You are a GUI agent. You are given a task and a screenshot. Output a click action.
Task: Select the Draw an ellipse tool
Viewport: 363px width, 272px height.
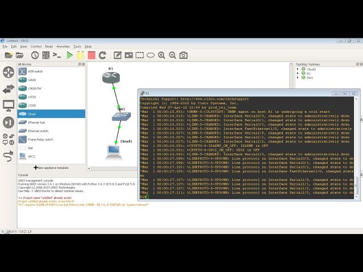(x=150, y=56)
